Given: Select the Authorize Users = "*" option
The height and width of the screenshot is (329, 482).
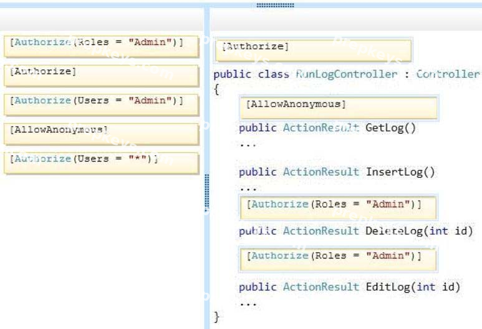Looking at the screenshot, I should (x=102, y=164).
